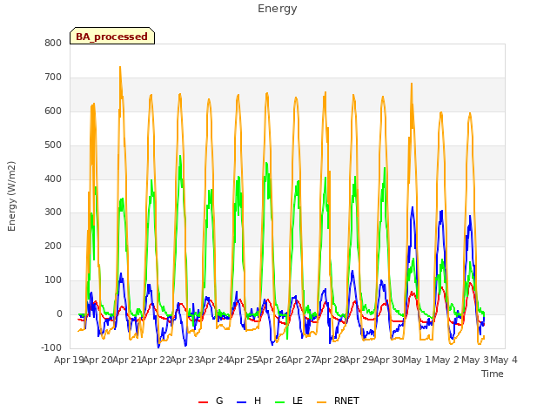Click the Apr 25 date tick label
557x418 pixels.
(x=244, y=360)
